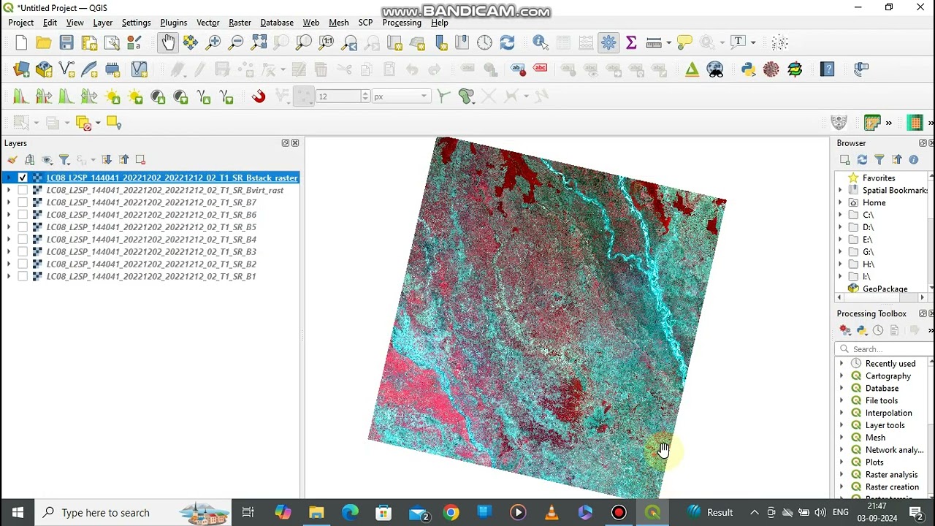935x526 pixels.
Task: Click the Processing Toolbox search field
Action: pos(885,349)
